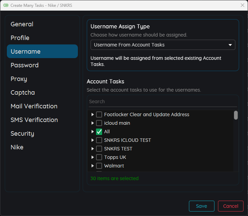Uncheck the All account tasks checkbox
Screen dimensions: 248x216
(99, 132)
